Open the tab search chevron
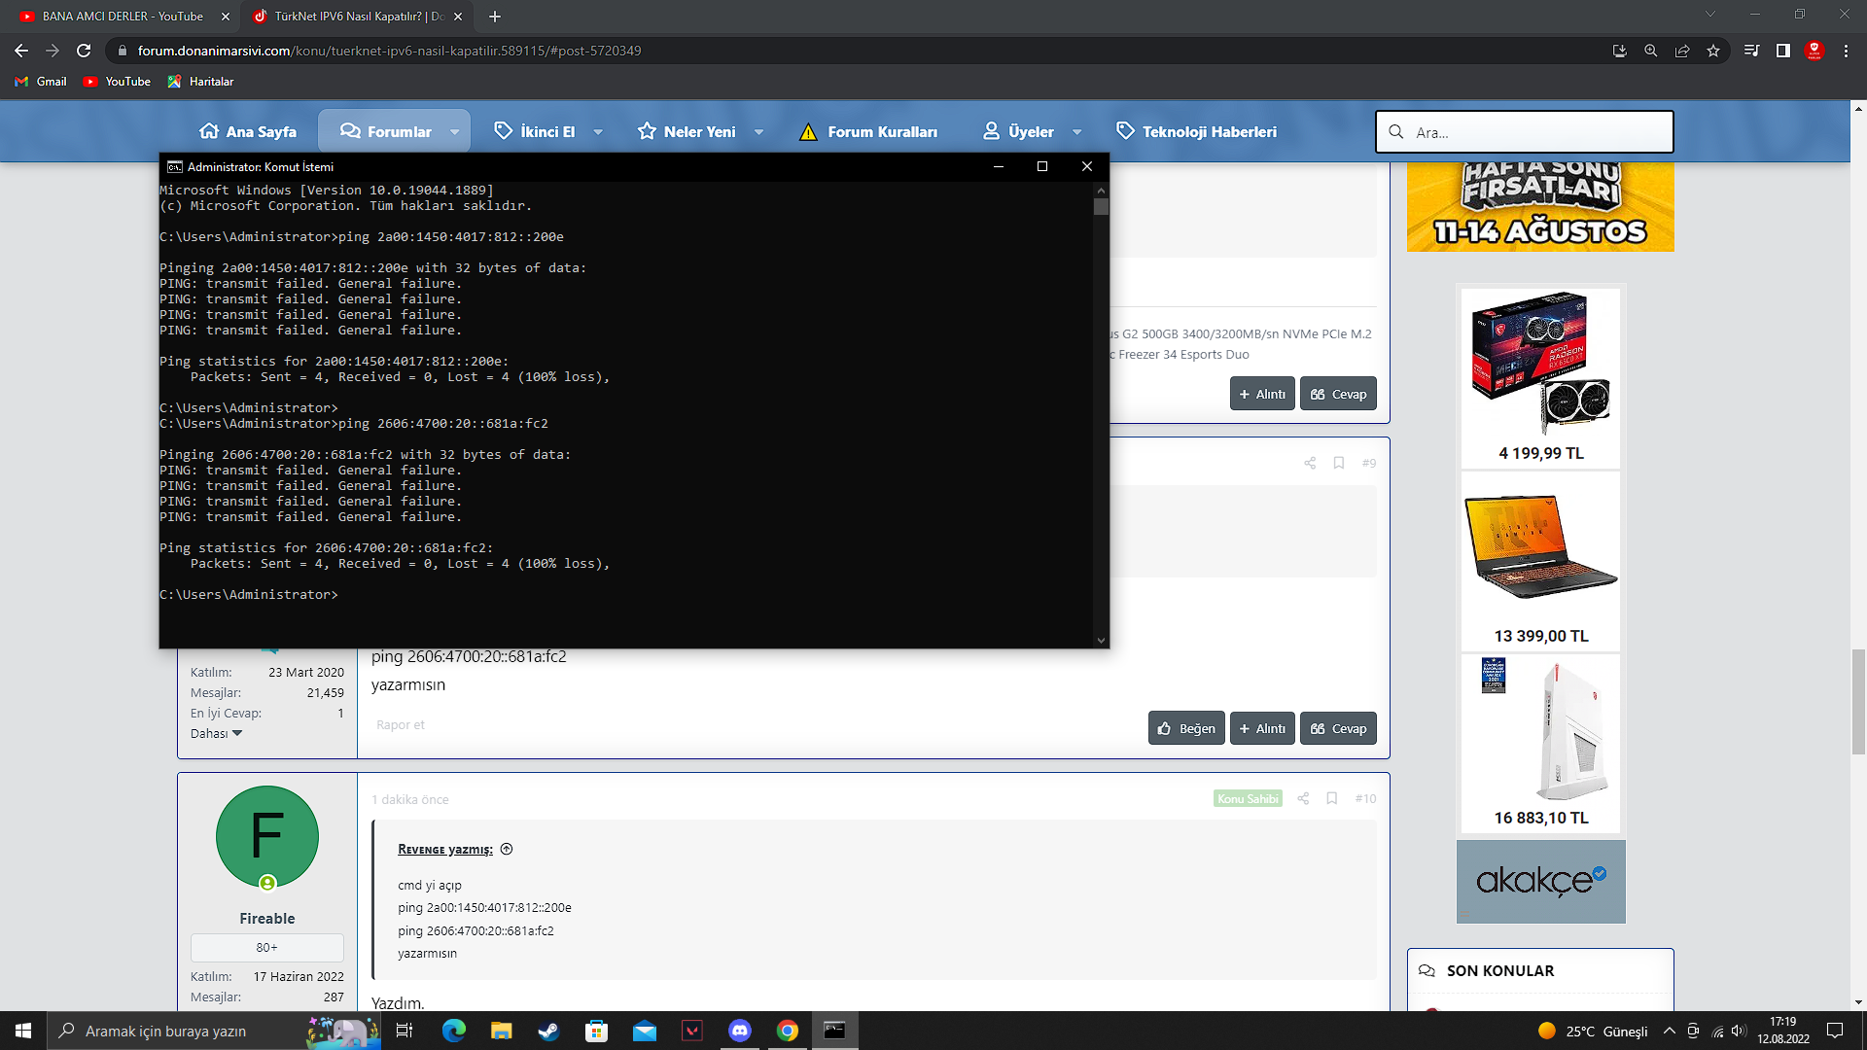The height and width of the screenshot is (1050, 1867). 1709,15
